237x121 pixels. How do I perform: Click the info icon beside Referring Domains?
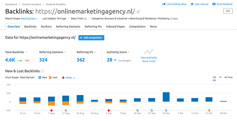tap(65, 52)
